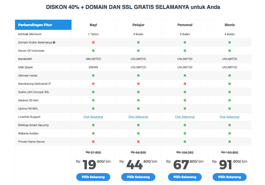Click the Bayi price 19.800/bln
Screen dimensions: 265x185
click(93, 164)
